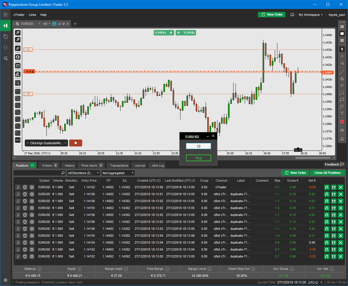348x286 pixels.
Task: Open more timeframes ellipsis button
Action: pos(18,140)
